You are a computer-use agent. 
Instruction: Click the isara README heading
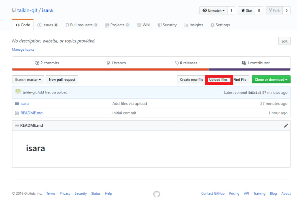point(35,148)
